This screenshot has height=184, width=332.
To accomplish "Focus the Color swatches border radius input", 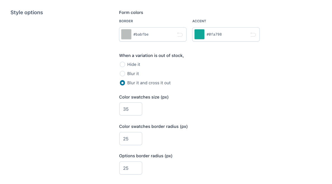I will click(x=131, y=139).
